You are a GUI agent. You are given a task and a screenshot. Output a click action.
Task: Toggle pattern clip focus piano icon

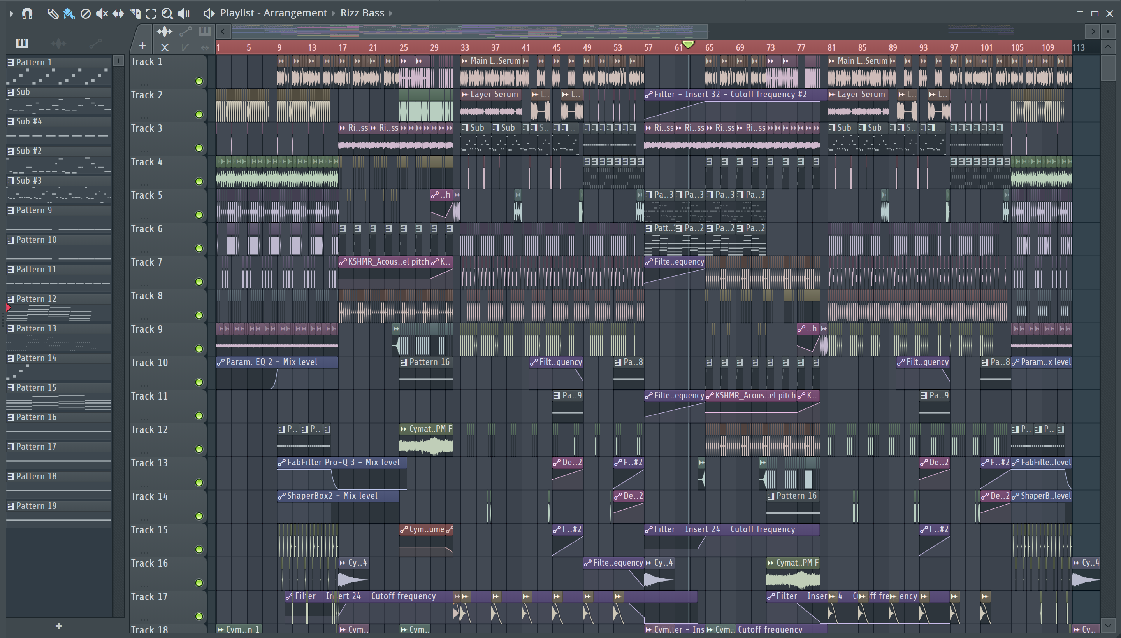click(x=204, y=32)
